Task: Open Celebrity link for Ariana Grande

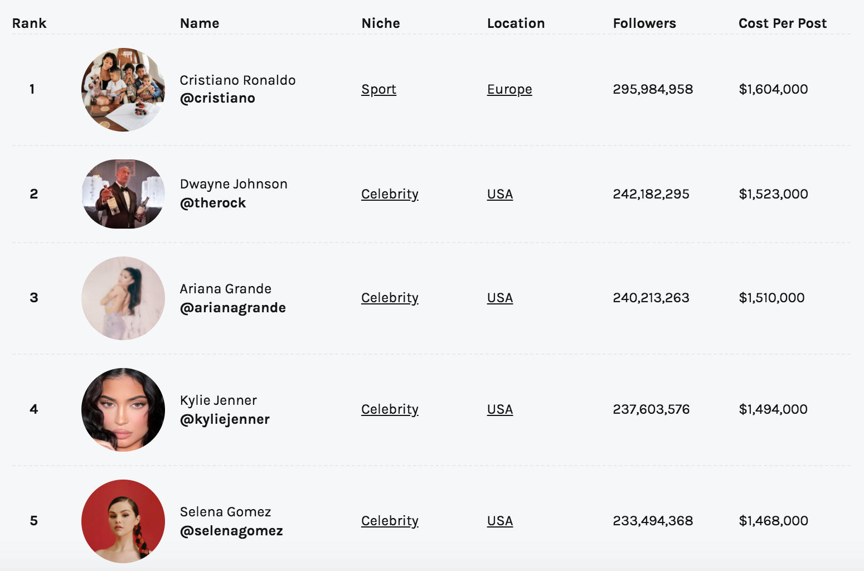Action: (x=390, y=298)
